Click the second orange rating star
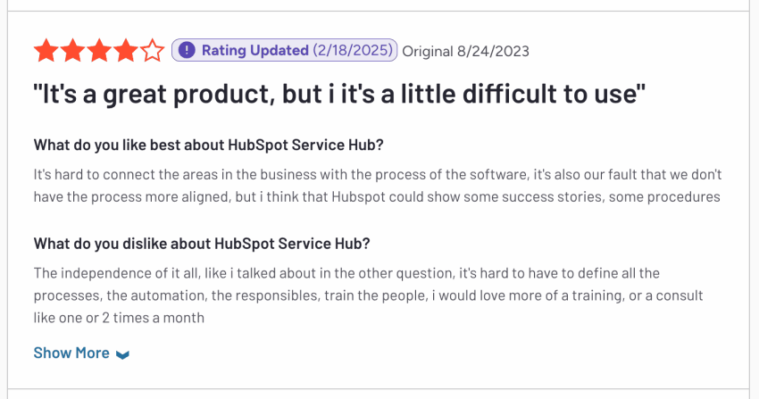This screenshot has width=759, height=399. (x=73, y=50)
